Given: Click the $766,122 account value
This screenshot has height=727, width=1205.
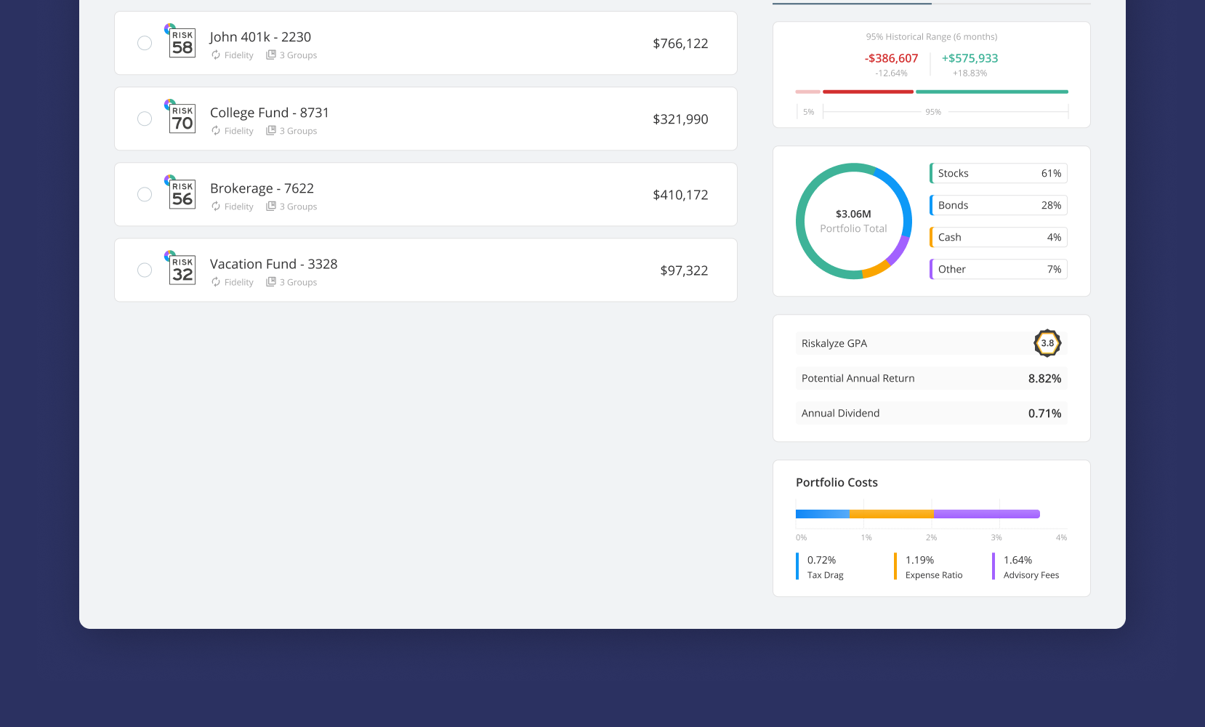Looking at the screenshot, I should coord(680,43).
